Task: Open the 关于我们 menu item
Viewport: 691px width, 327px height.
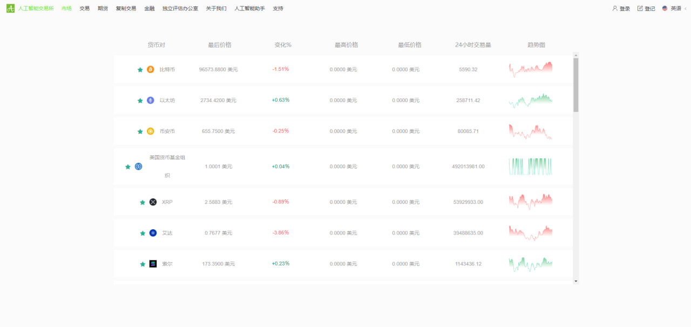Action: click(x=216, y=9)
